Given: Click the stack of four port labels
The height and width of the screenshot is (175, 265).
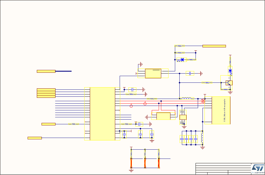Looking at the screenshot, I should (46, 93).
